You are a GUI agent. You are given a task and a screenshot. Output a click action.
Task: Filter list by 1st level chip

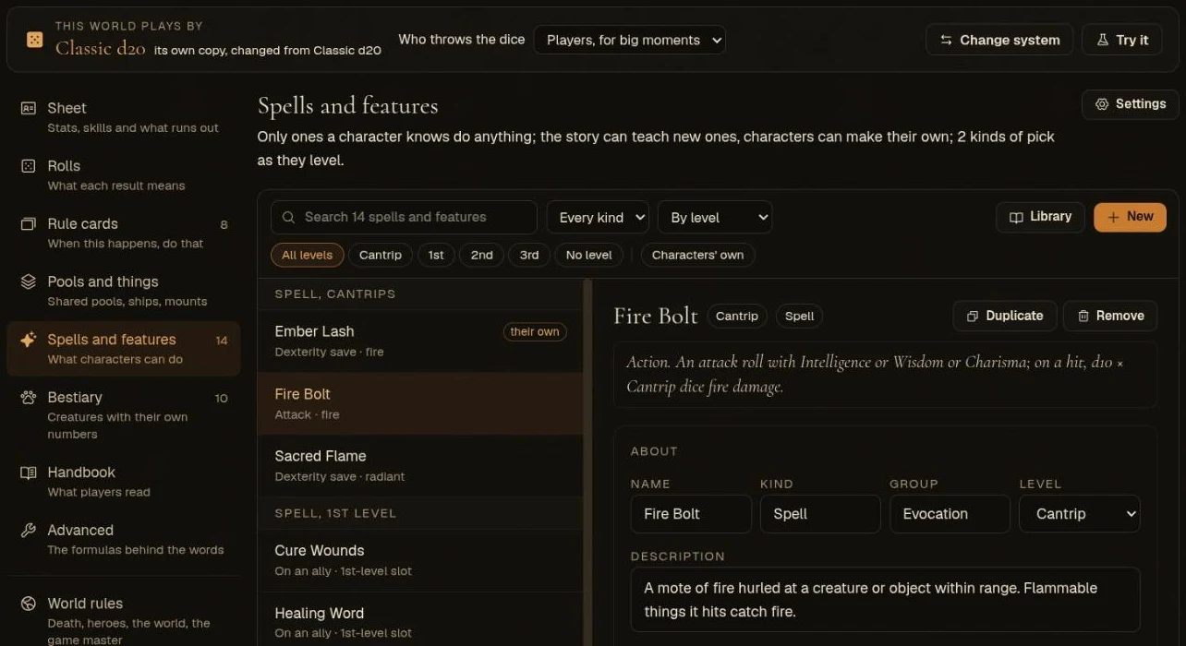click(x=436, y=255)
